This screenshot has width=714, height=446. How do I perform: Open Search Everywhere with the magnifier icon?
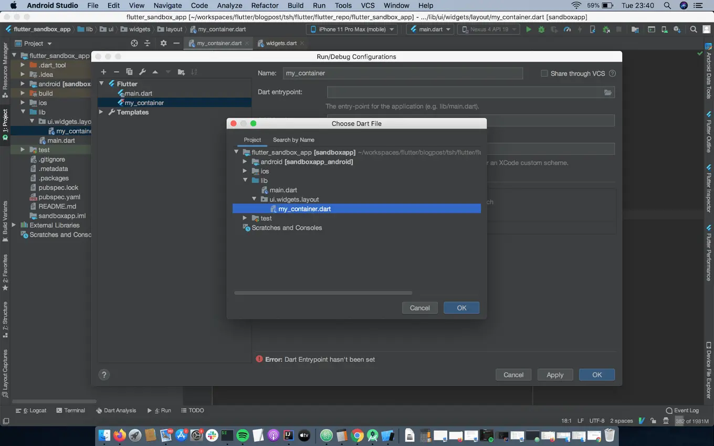[x=694, y=30]
